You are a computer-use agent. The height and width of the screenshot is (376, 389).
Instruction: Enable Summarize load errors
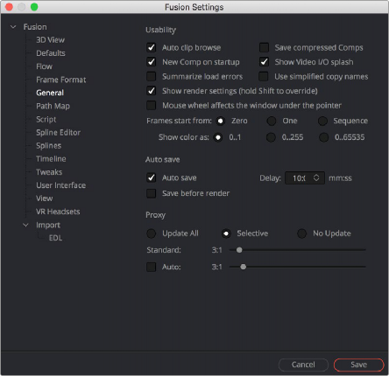point(152,76)
